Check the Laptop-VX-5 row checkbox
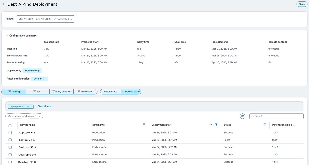Image resolution: width=309 pixels, height=165 pixels. [10, 140]
